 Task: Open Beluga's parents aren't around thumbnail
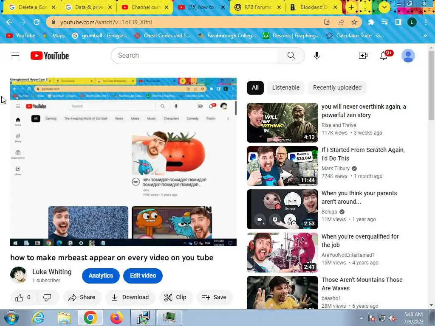(282, 209)
